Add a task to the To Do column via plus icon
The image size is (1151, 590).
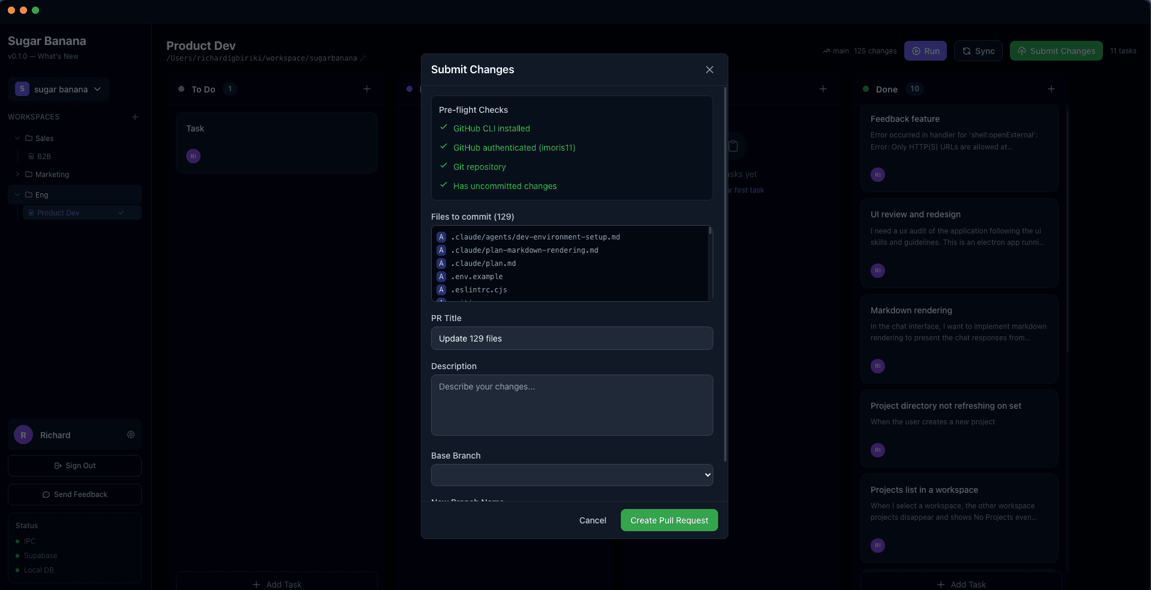[367, 89]
